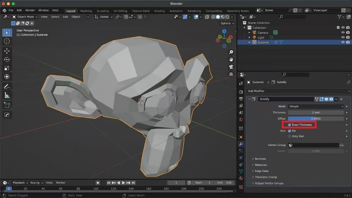Switch to UV Editing workspace tab
The width and height of the screenshot is (352, 198).
point(120,11)
